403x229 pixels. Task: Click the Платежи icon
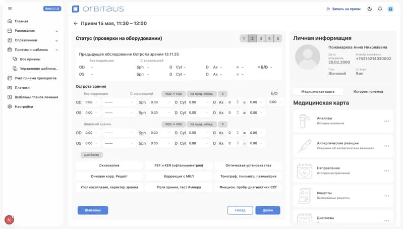tap(10, 88)
